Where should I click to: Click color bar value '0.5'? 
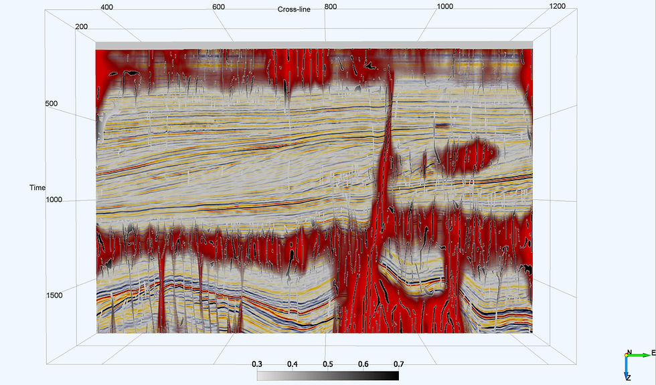[328, 364]
